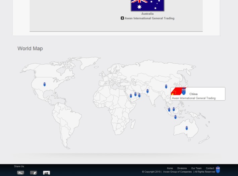Viewport: 238px width, 176px height.
Task: Select the UAE map marker
Action: coord(139,96)
